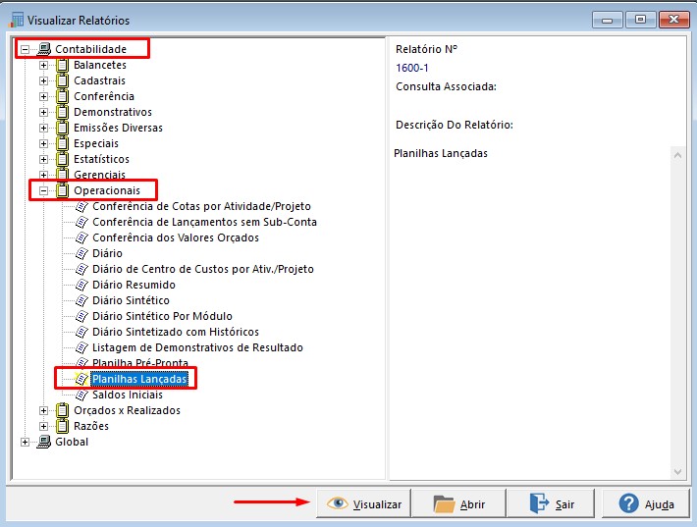Viewport: 697px width, 527px height.
Task: Click the report icon beside Planilhas Lançadas
Action: tap(81, 379)
